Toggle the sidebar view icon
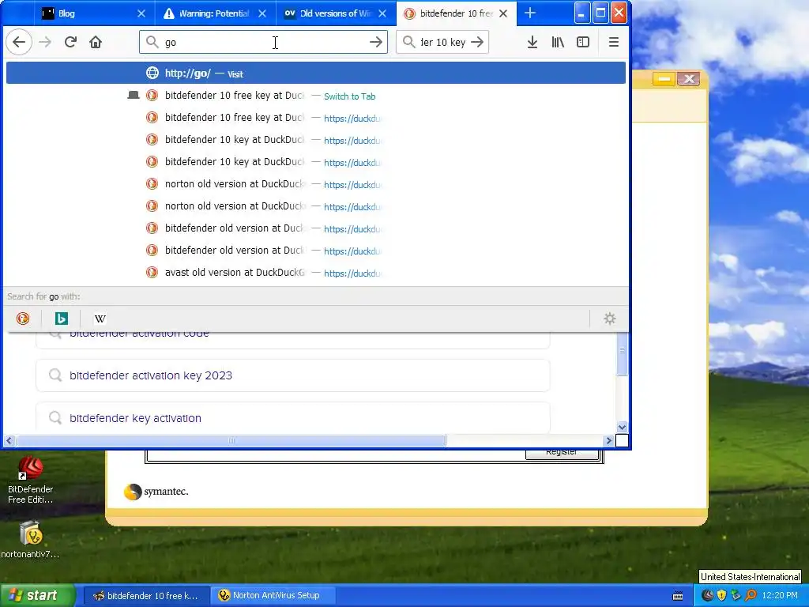Viewport: 809px width, 607px height. click(x=583, y=43)
